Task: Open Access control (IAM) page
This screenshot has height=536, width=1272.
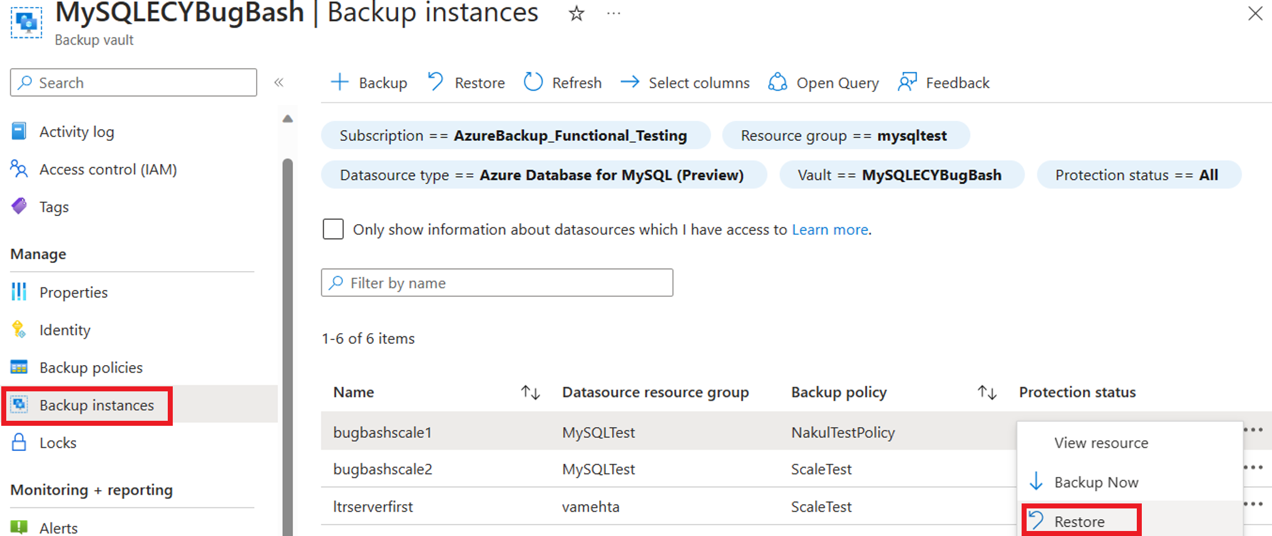Action: [x=108, y=169]
